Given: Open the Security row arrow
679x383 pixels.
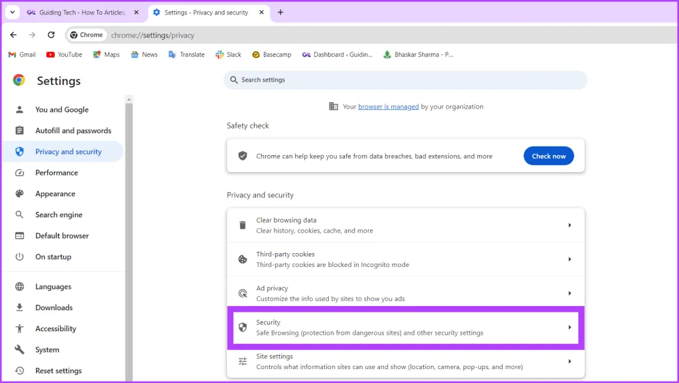Looking at the screenshot, I should coord(570,327).
